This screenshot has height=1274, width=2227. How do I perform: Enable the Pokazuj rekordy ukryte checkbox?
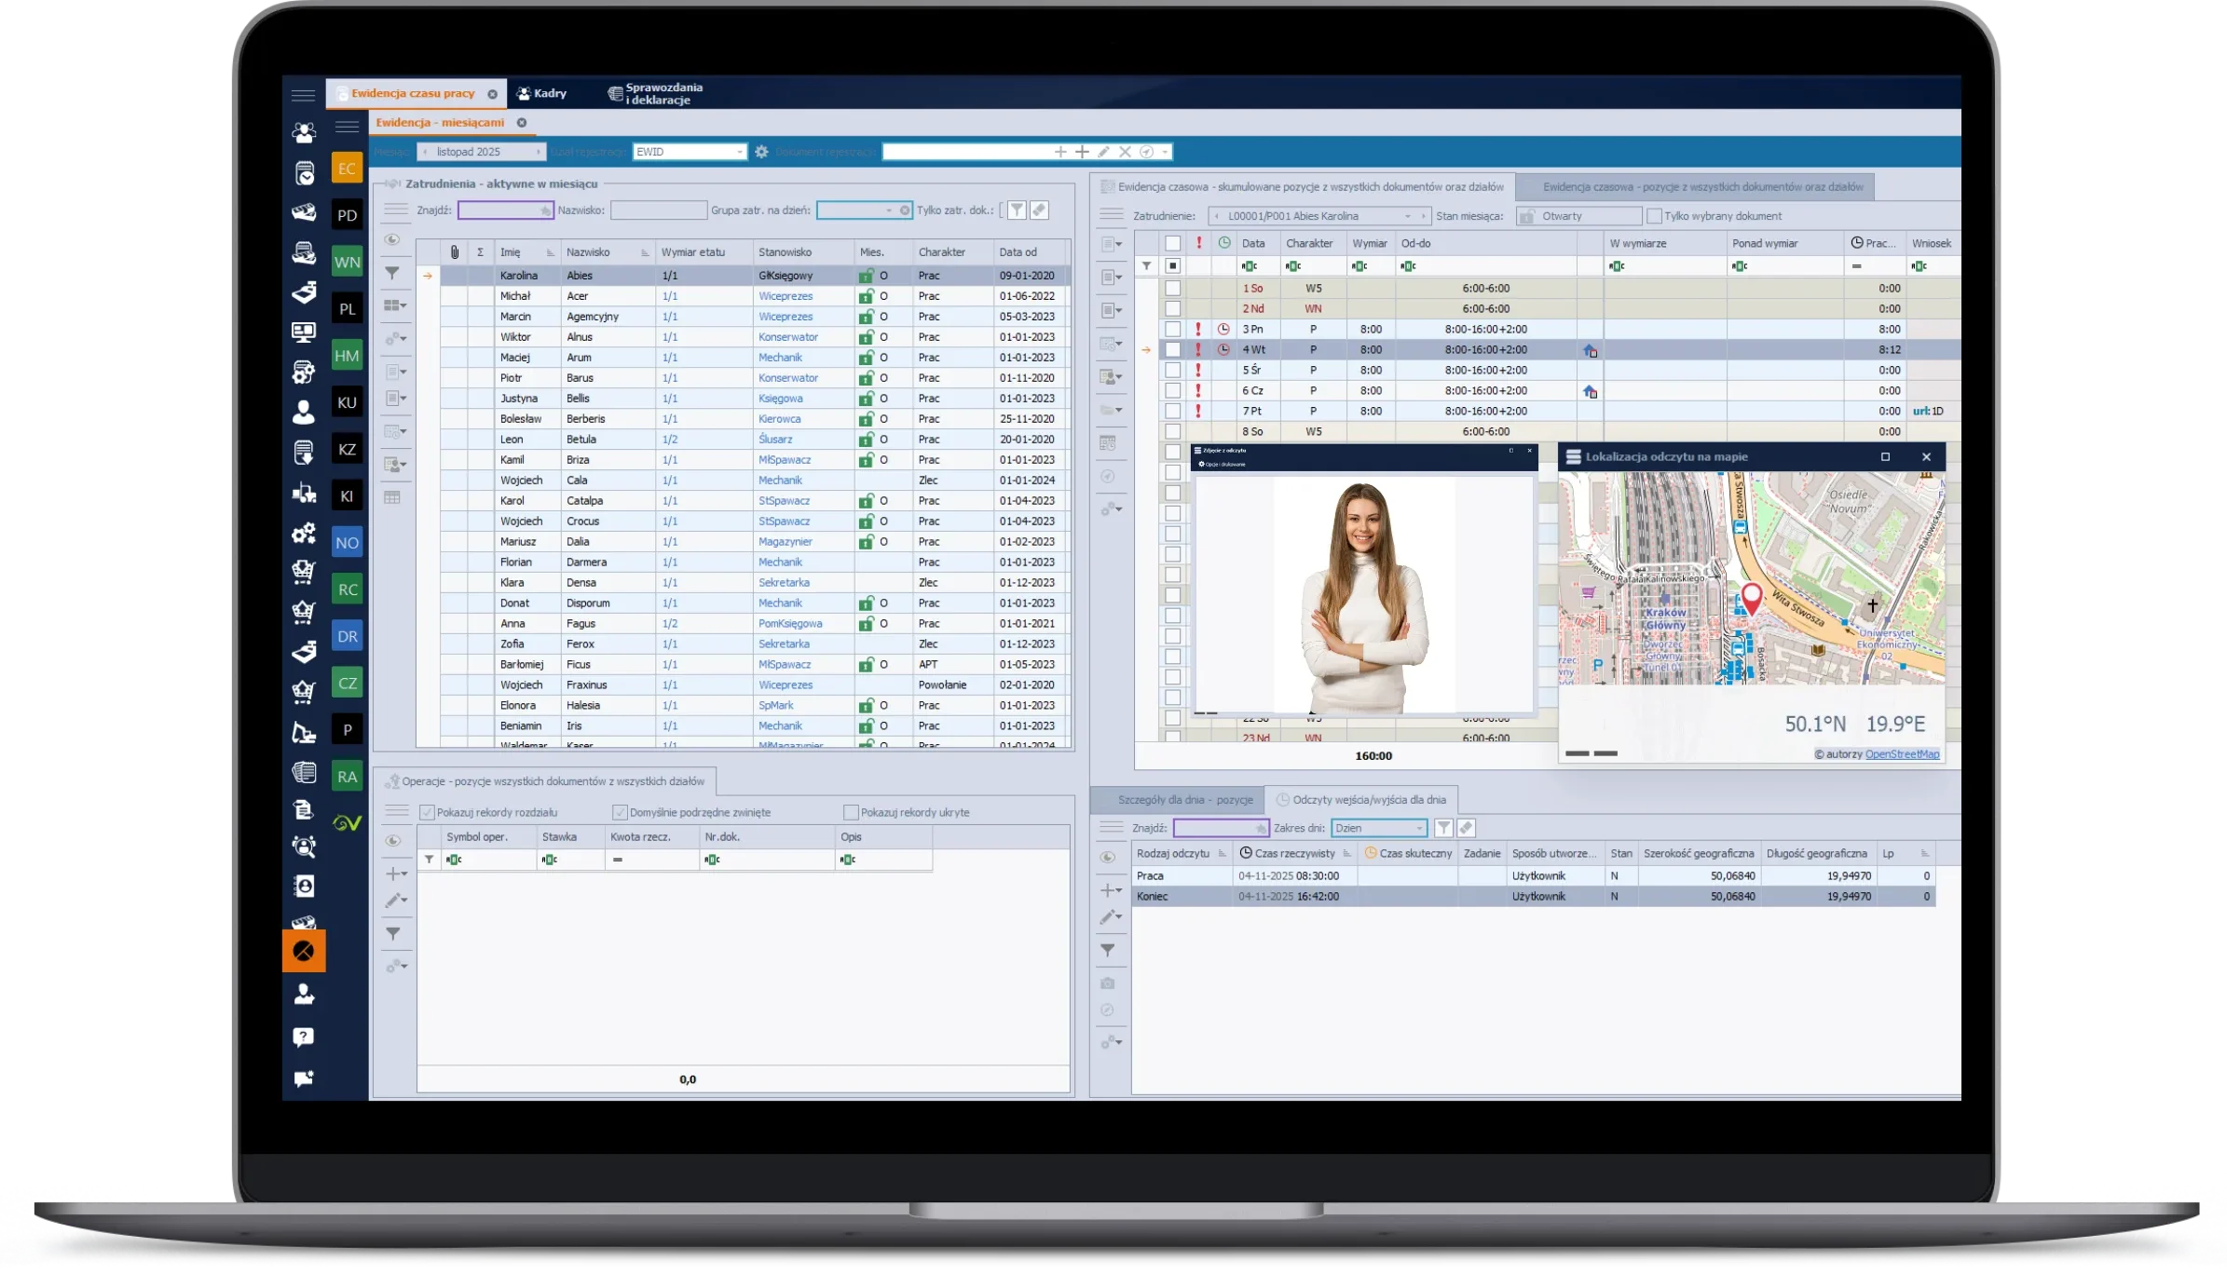tap(850, 812)
